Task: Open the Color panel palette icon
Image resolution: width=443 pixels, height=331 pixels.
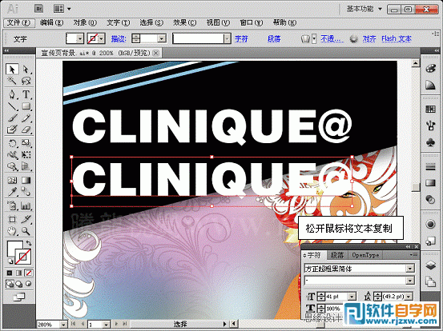Action: tap(430, 69)
